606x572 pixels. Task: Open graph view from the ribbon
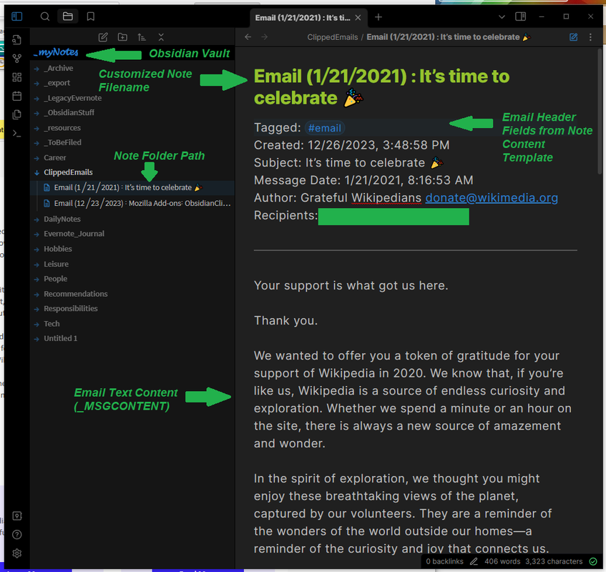(x=16, y=59)
